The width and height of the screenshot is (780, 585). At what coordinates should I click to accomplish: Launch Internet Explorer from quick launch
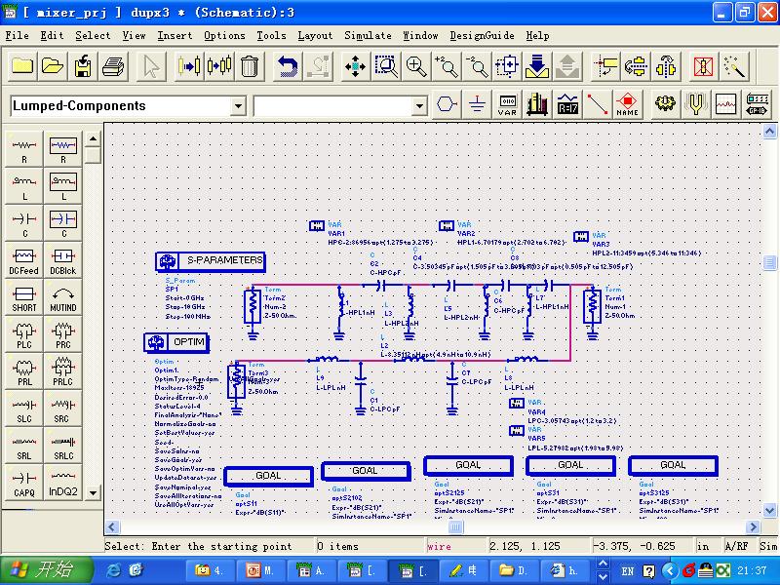point(114,570)
